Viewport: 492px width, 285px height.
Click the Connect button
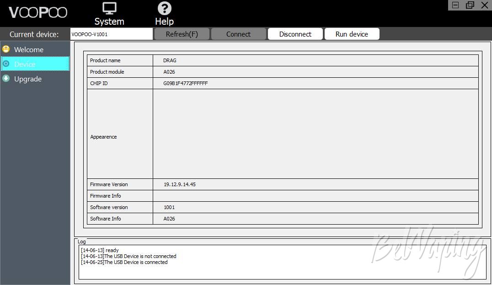tap(239, 34)
